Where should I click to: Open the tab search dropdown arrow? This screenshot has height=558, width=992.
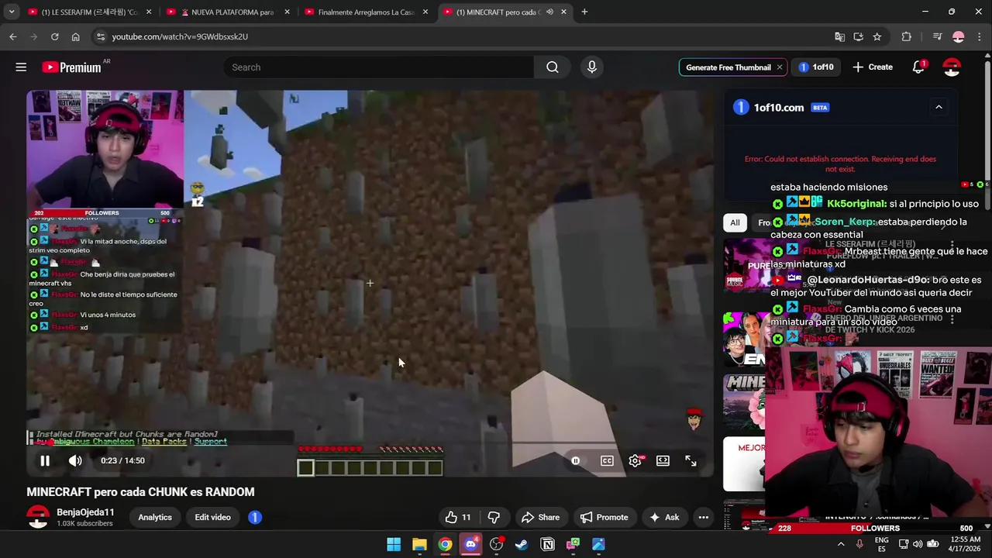click(12, 12)
